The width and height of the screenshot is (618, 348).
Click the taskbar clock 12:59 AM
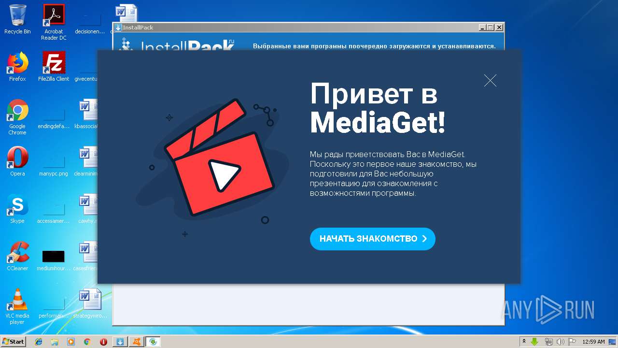[x=593, y=342]
